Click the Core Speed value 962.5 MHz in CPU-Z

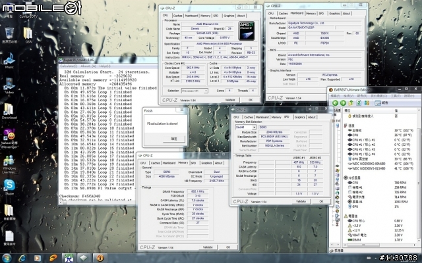pyautogui.click(x=193, y=68)
